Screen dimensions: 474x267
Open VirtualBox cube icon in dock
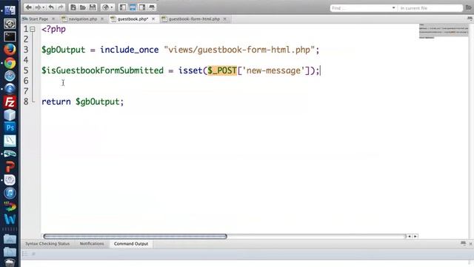(x=10, y=115)
